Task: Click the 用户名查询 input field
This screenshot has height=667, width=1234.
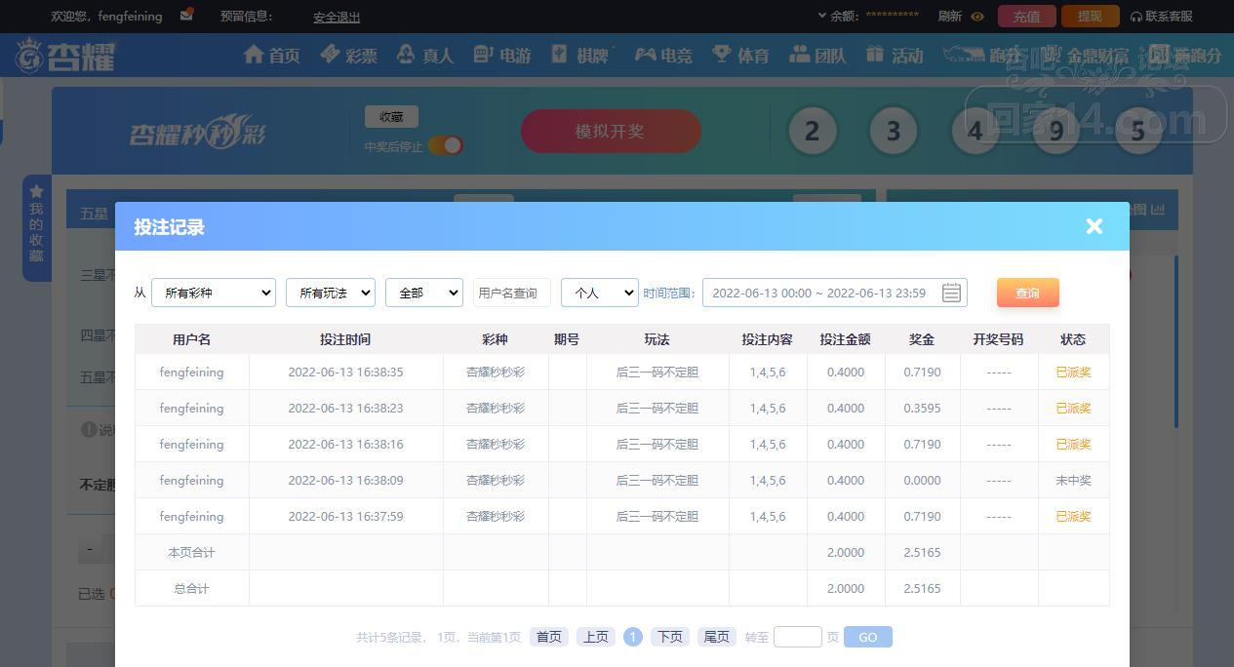Action: pyautogui.click(x=511, y=293)
